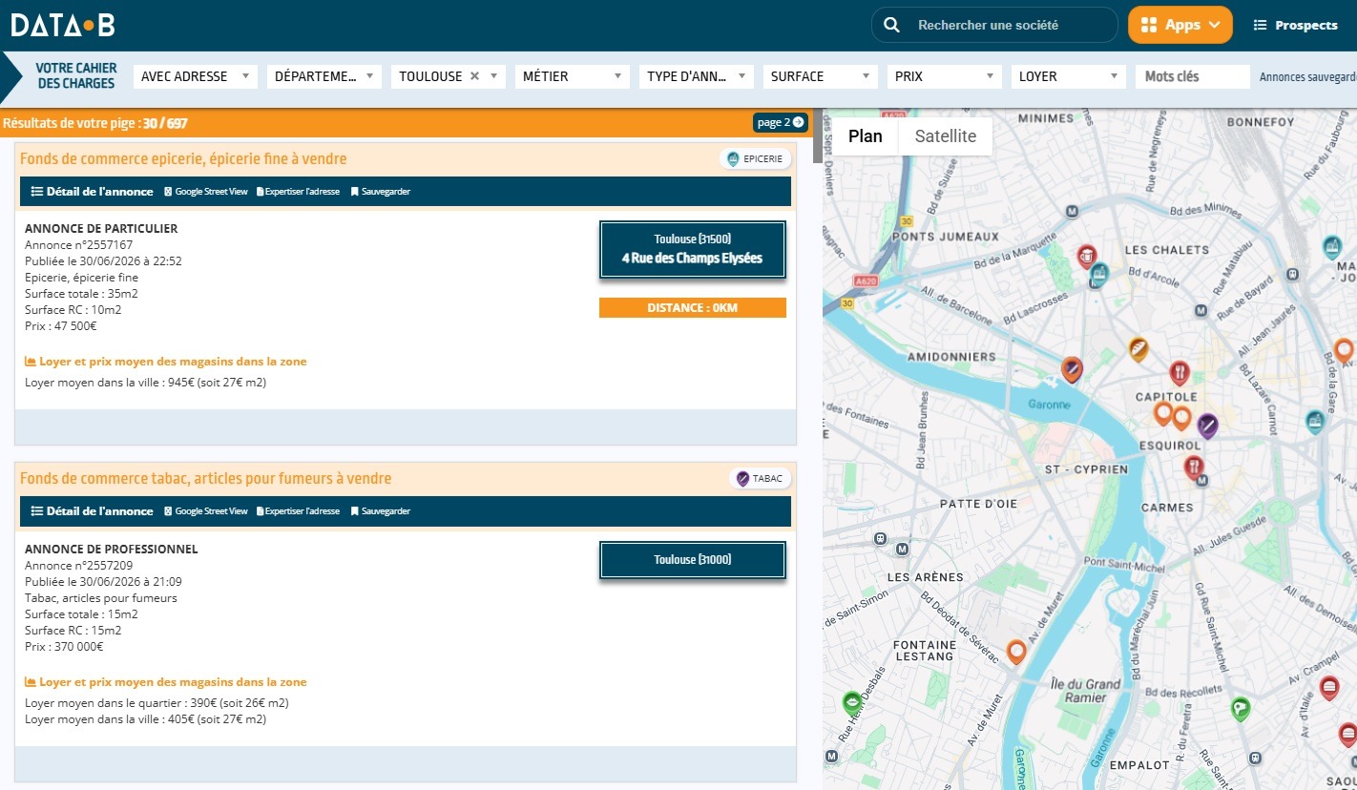Open the PRIX filter dropdown
The height and width of the screenshot is (790, 1357).
coord(945,76)
